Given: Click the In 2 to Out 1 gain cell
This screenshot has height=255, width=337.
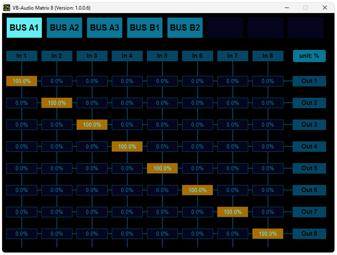Looking at the screenshot, I should [x=57, y=81].
